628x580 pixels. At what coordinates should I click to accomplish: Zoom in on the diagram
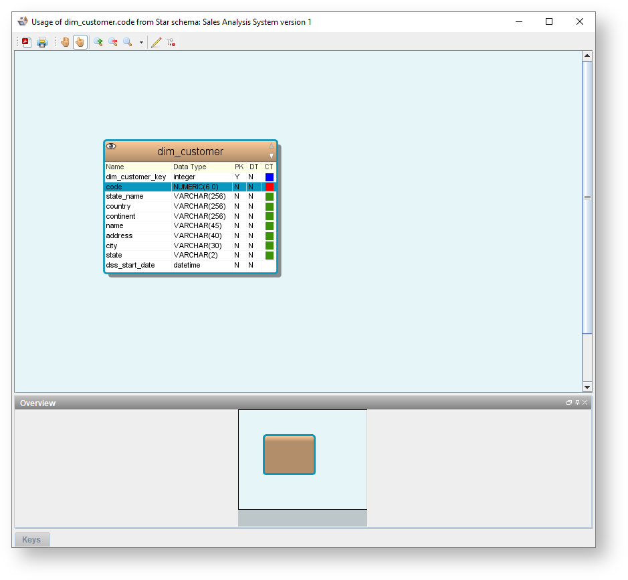click(x=98, y=42)
